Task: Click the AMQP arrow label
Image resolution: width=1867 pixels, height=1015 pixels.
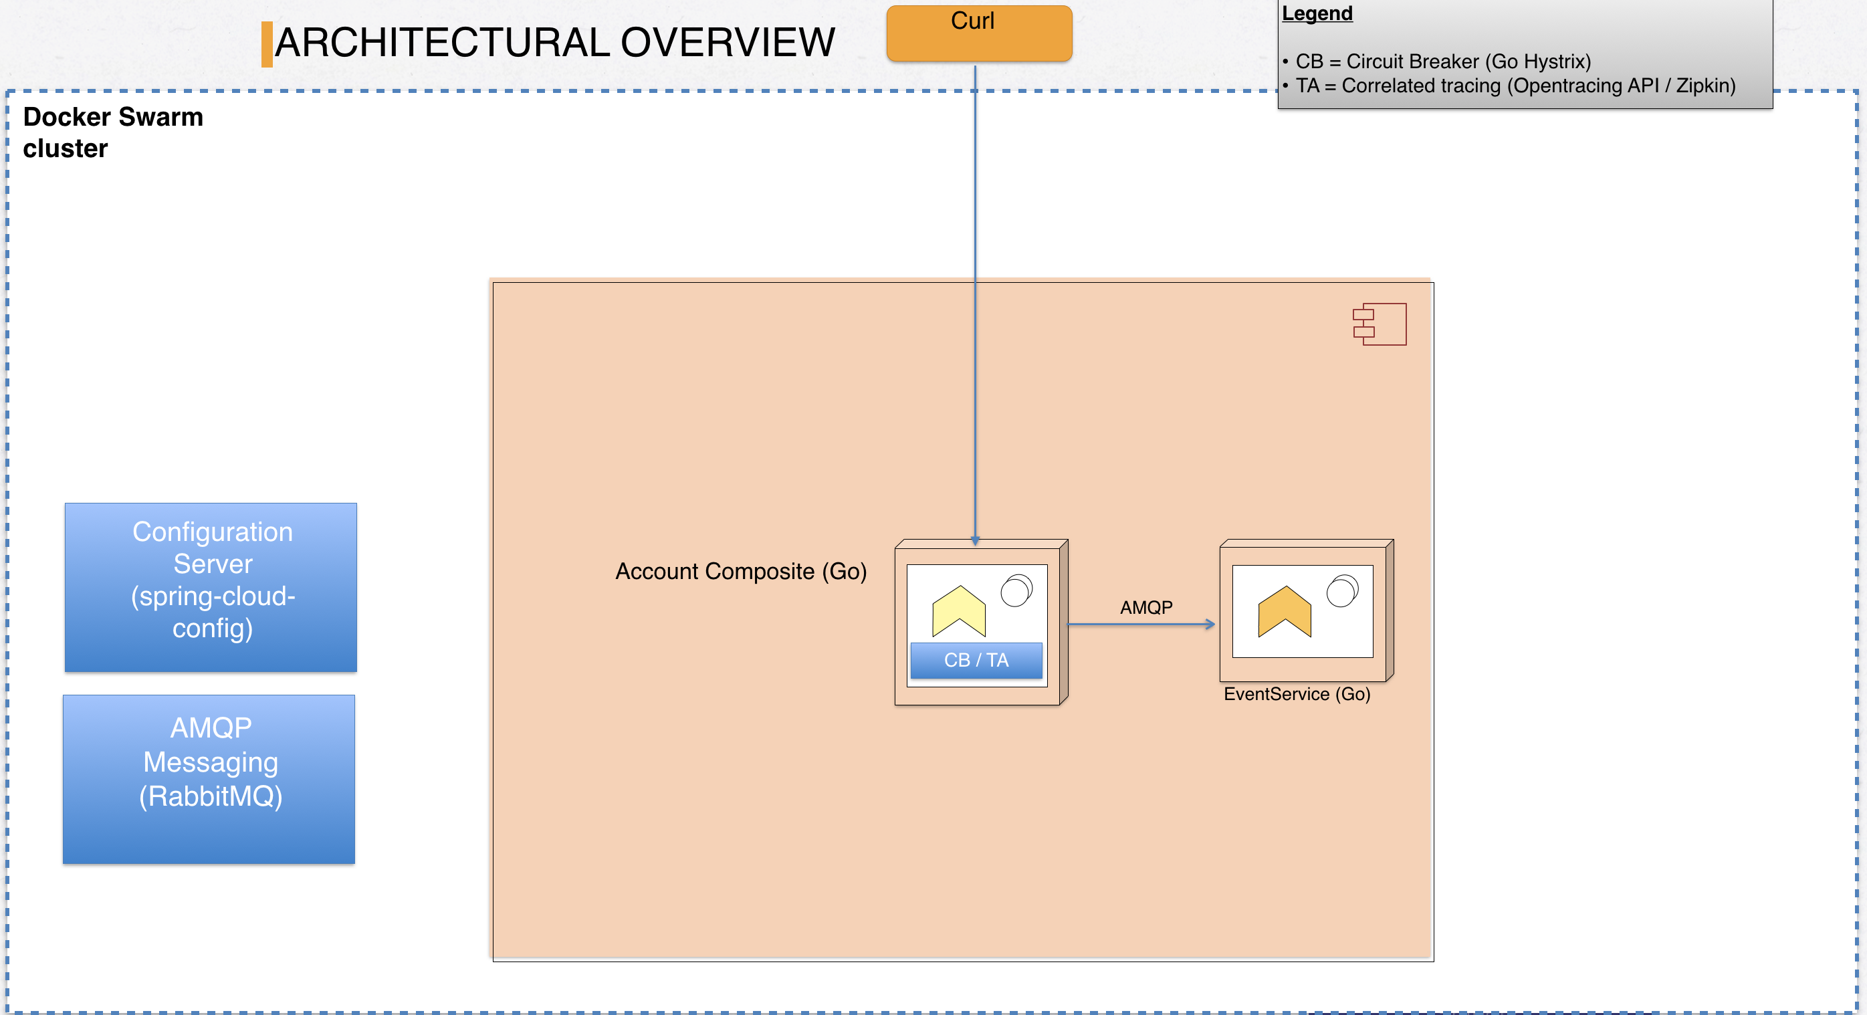Action: (x=1146, y=607)
